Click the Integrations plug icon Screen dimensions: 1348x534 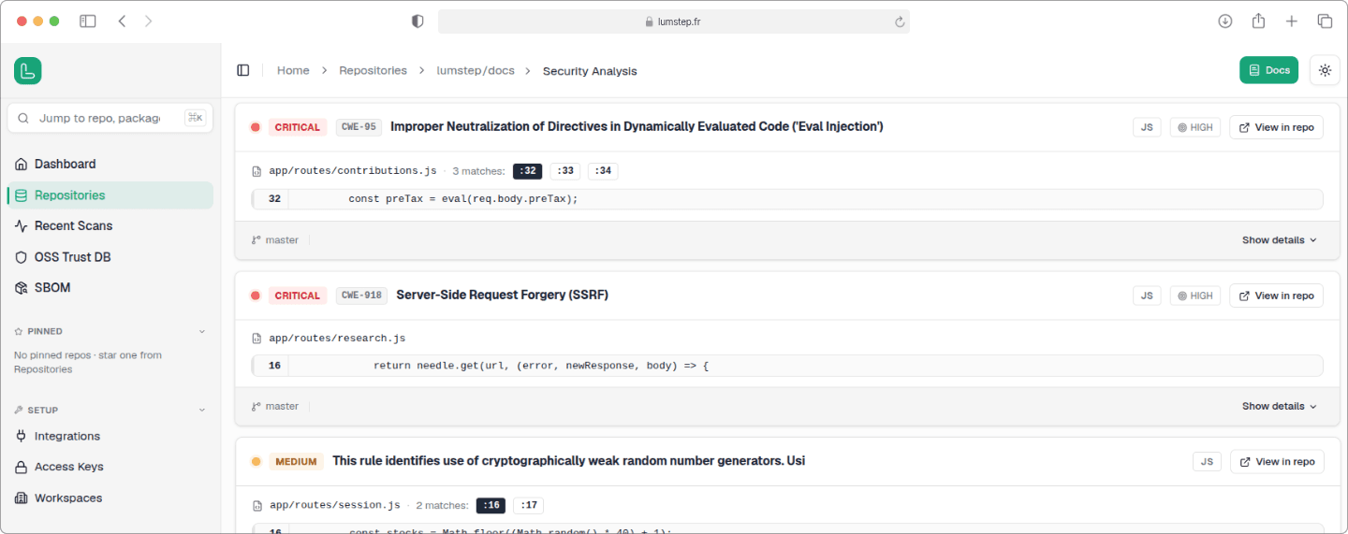point(22,436)
